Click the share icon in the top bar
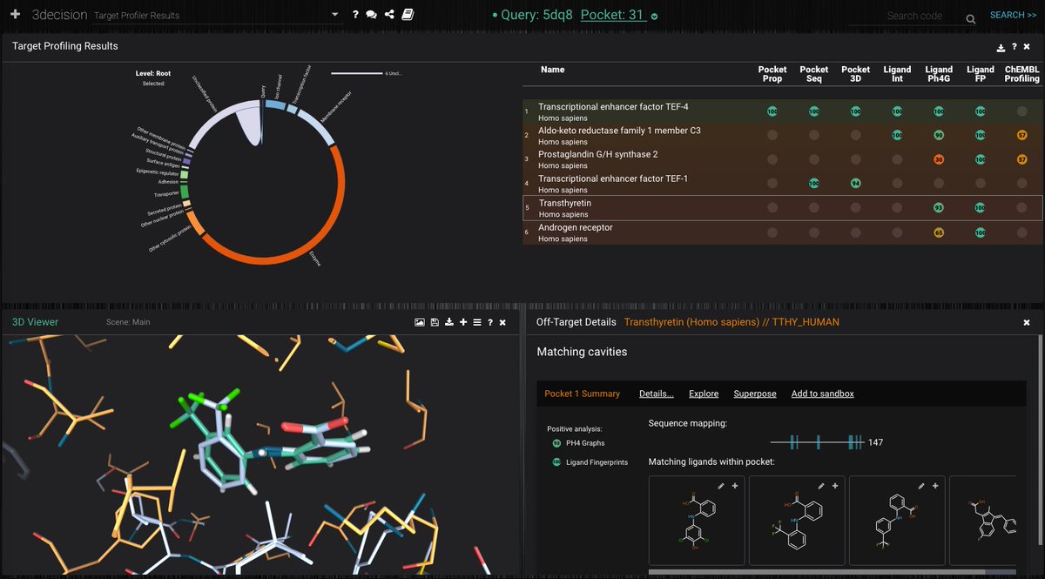 [389, 15]
